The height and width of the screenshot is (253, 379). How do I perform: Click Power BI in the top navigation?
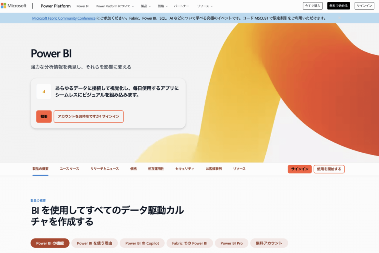[x=83, y=6]
